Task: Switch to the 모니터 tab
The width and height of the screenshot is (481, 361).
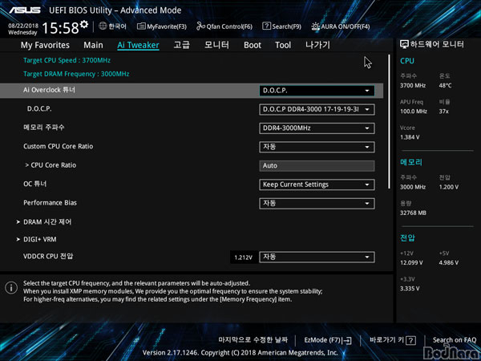Action: [x=216, y=45]
